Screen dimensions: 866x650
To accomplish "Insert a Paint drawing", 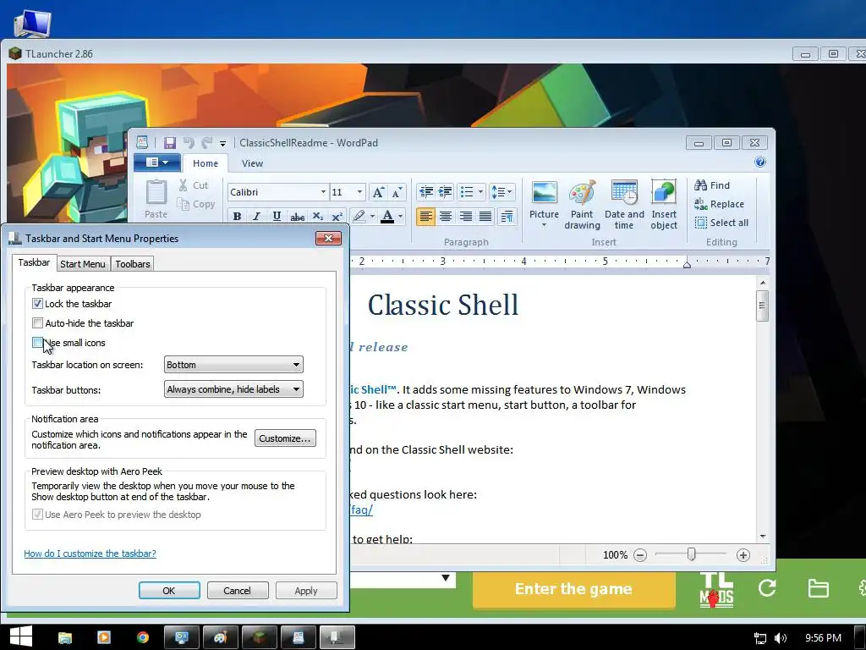I will 582,205.
